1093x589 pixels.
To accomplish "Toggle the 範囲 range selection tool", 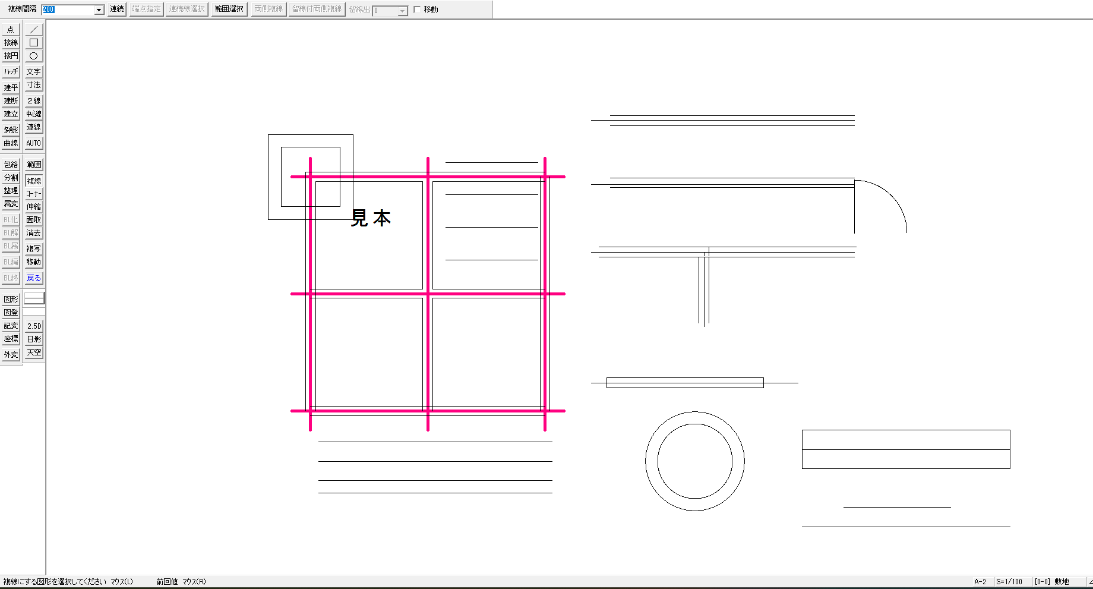I will [34, 164].
